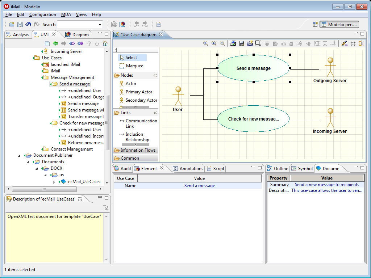Go back with the green left arrow
This screenshot has width=371, height=278.
55,43
